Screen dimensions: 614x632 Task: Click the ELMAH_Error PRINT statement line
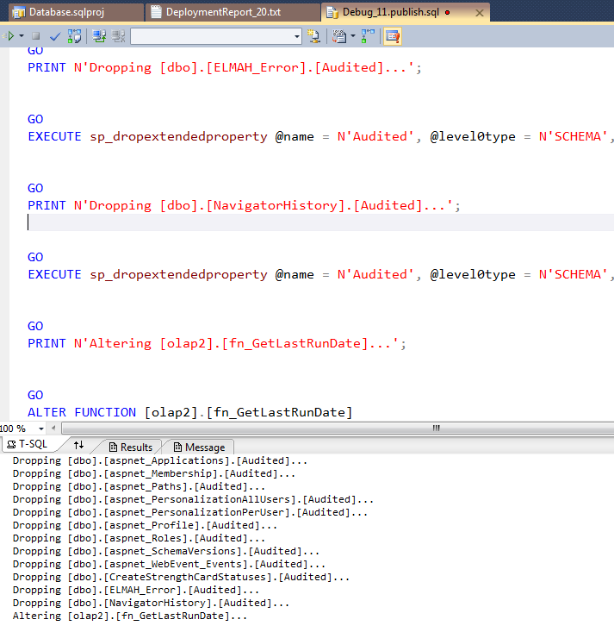click(x=224, y=67)
